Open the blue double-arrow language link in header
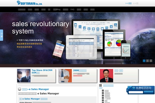Image resolution: width=155 pixels, height=103 pixels. (128, 3)
